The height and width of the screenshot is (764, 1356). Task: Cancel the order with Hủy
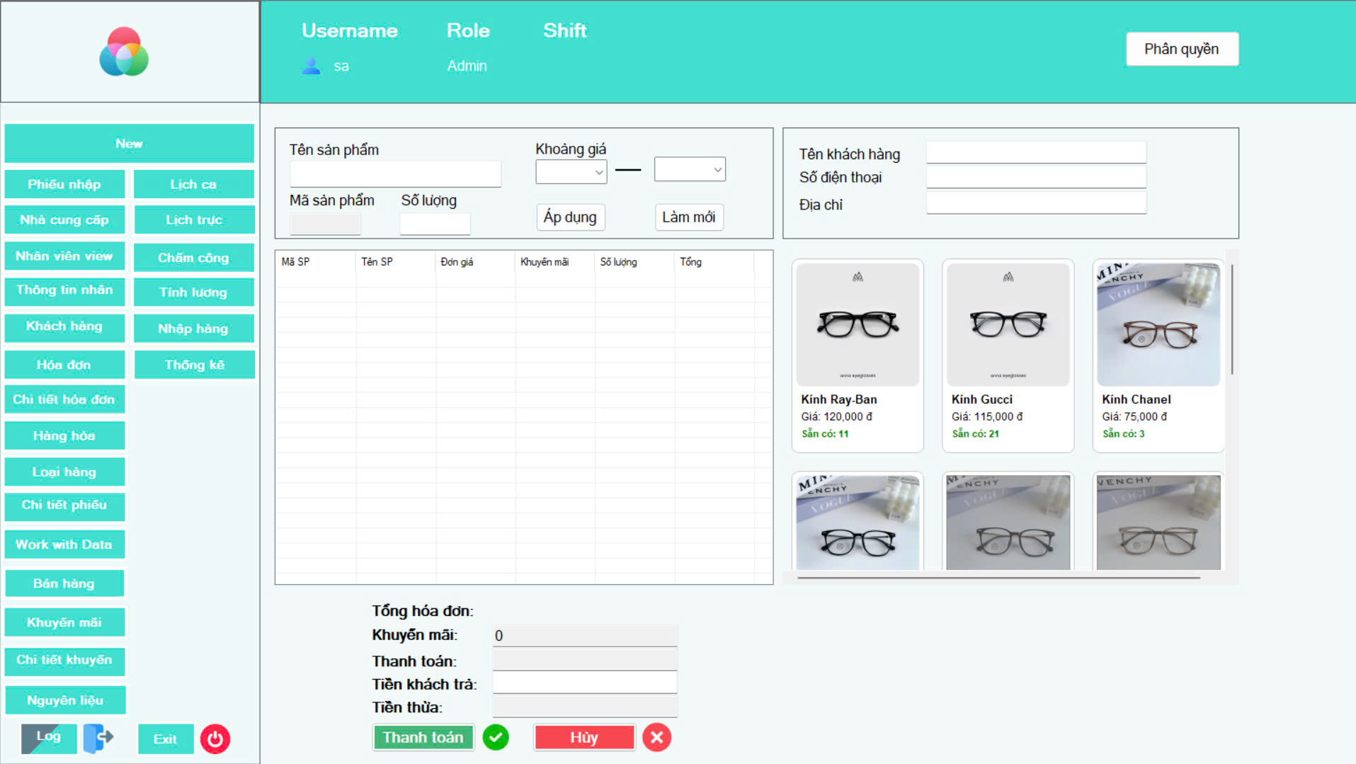click(x=583, y=736)
